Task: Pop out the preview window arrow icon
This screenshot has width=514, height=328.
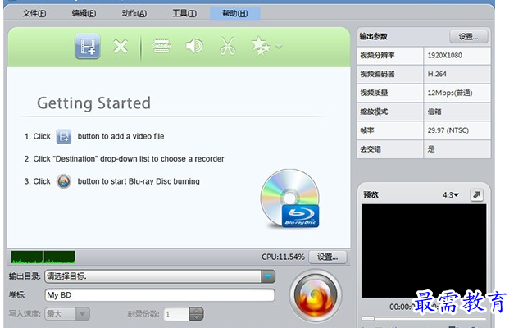Action: click(x=476, y=195)
